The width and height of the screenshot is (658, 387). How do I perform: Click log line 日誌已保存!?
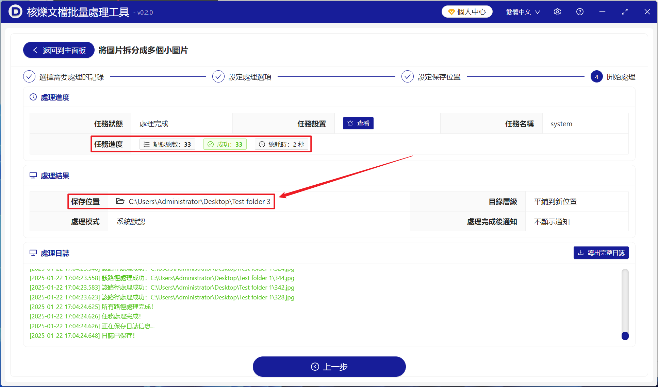82,336
